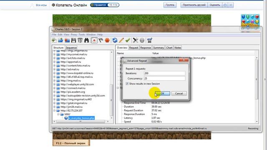Toggle the Record button in the toolbar

[x=94, y=40]
